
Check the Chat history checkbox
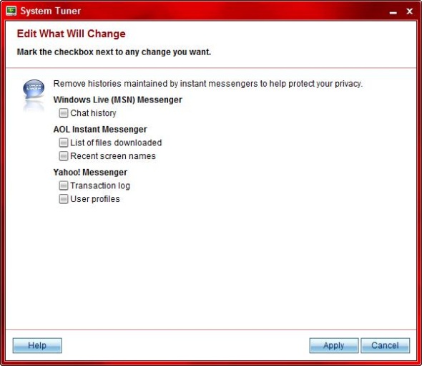pyautogui.click(x=64, y=113)
